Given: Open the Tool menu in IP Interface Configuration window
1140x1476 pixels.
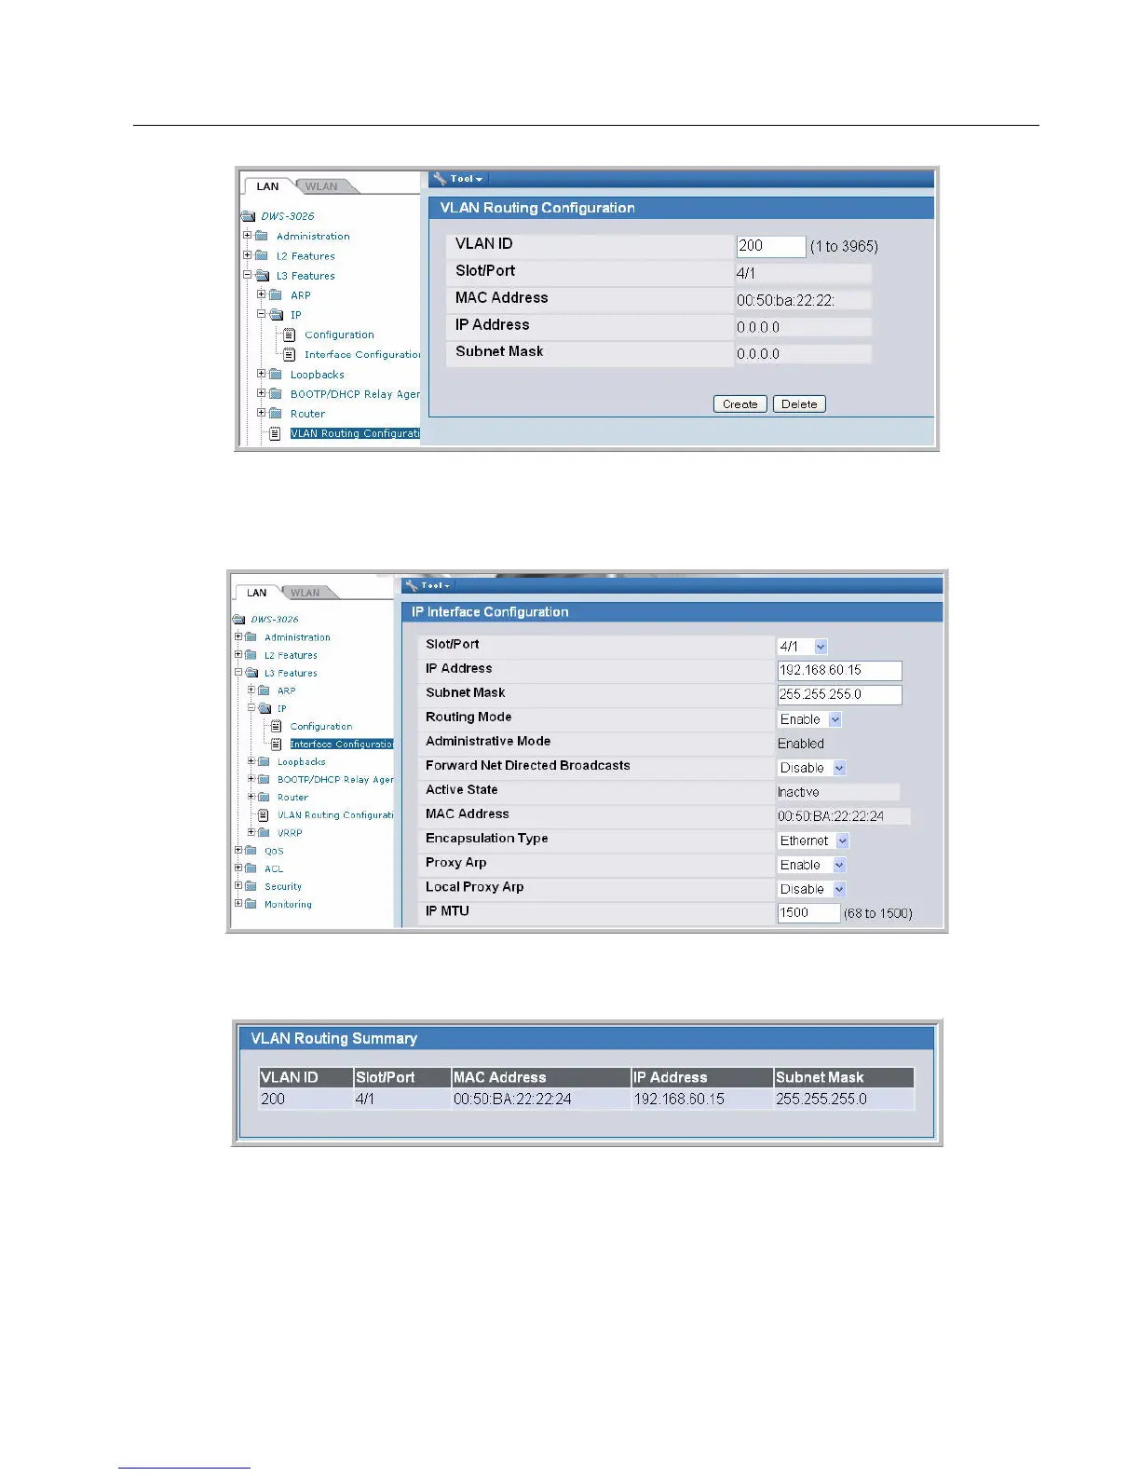Looking at the screenshot, I should click(x=429, y=585).
